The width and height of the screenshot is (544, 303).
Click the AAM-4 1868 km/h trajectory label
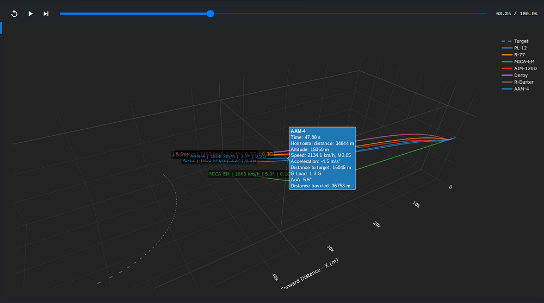[x=228, y=156]
